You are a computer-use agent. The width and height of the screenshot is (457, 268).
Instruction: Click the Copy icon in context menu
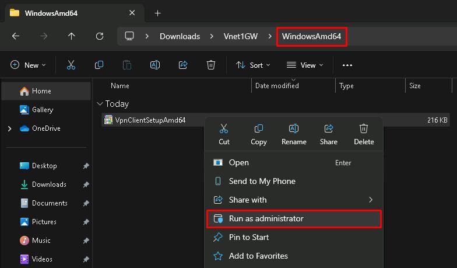pos(259,129)
